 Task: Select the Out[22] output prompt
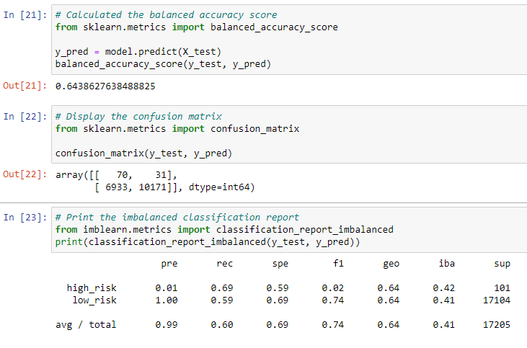(x=25, y=174)
